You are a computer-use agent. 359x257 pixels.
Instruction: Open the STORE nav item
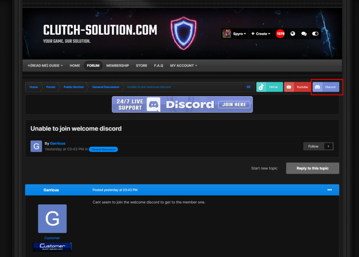pos(141,66)
